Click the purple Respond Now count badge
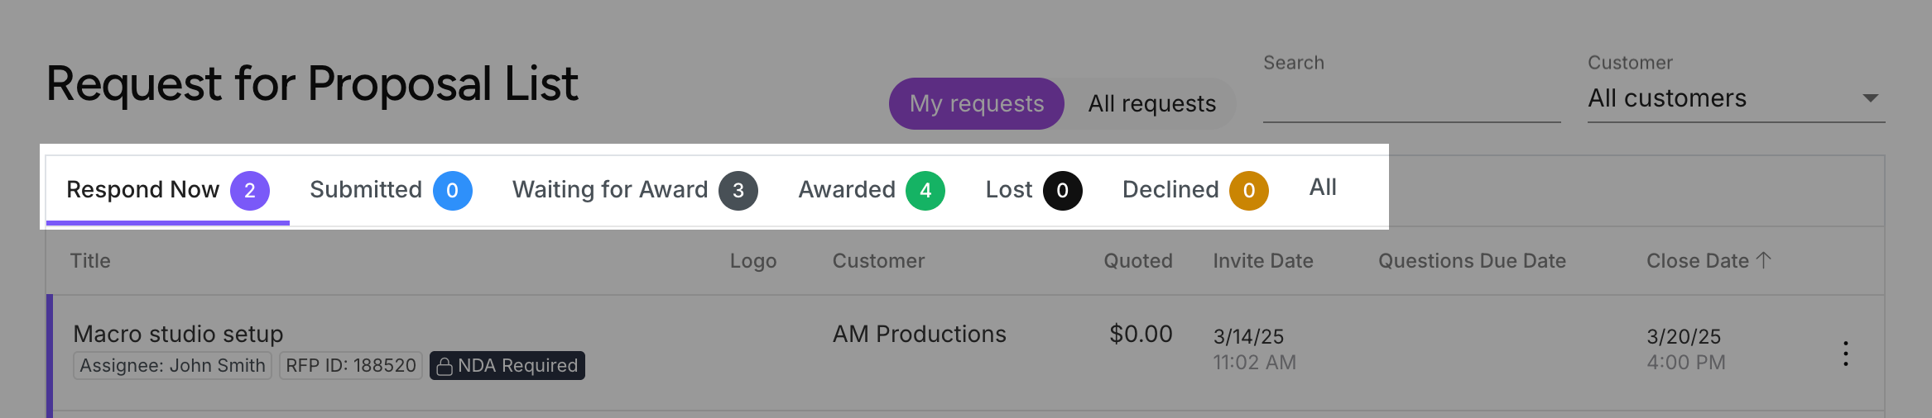Image resolution: width=1932 pixels, height=418 pixels. (250, 191)
